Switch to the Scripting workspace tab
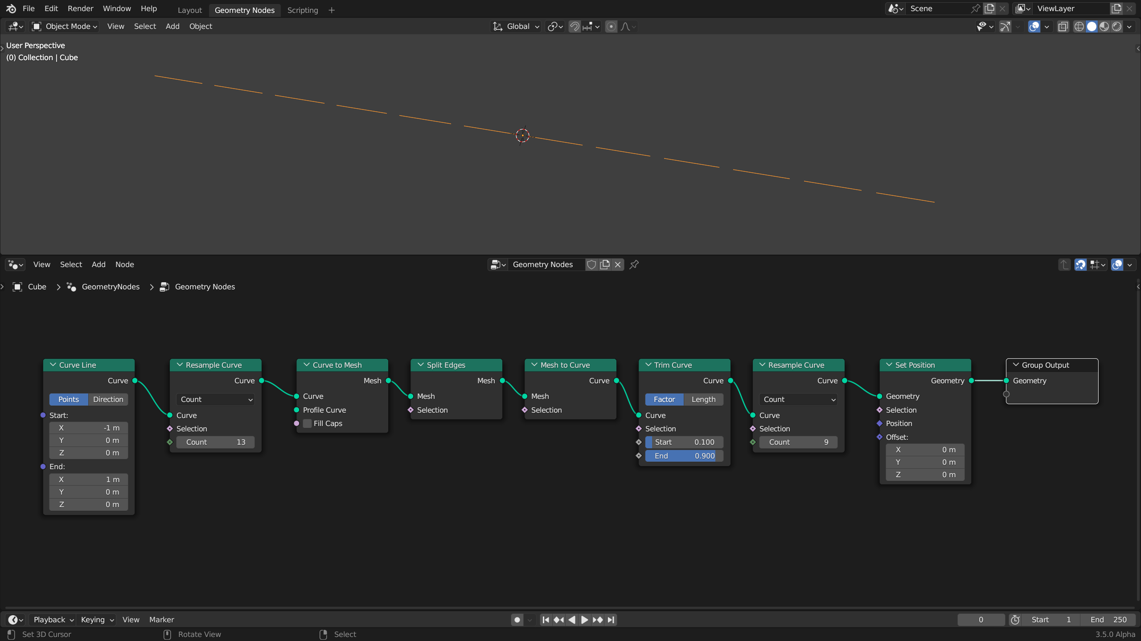 point(303,10)
